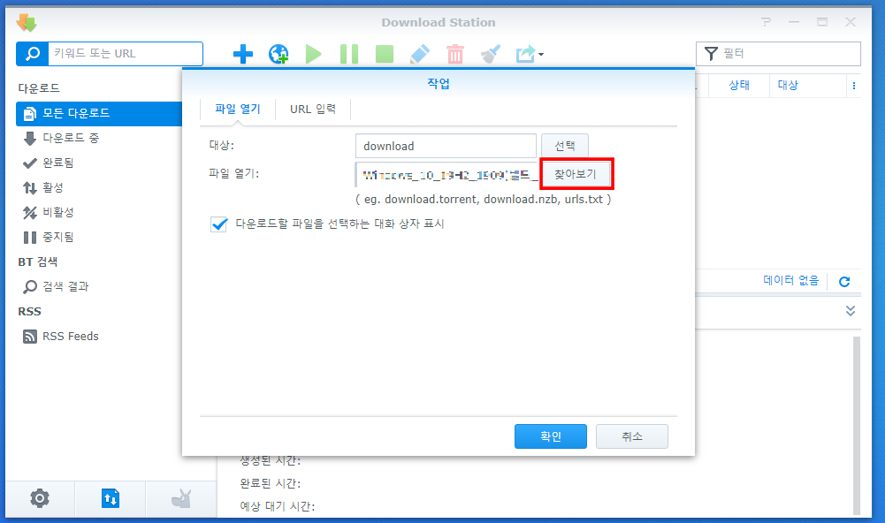Open settings with the gear icon
Viewport: 885px width, 523px height.
(x=40, y=499)
